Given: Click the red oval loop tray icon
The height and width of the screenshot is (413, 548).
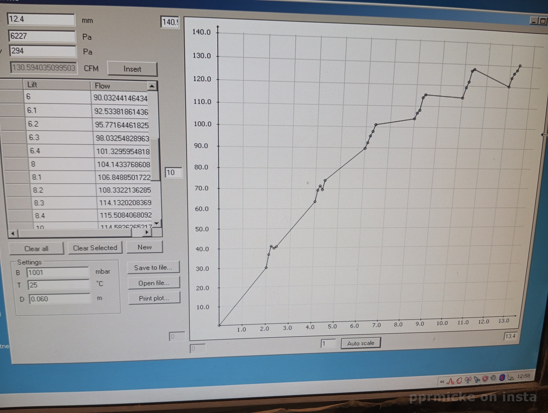Looking at the screenshot, I should [459, 381].
